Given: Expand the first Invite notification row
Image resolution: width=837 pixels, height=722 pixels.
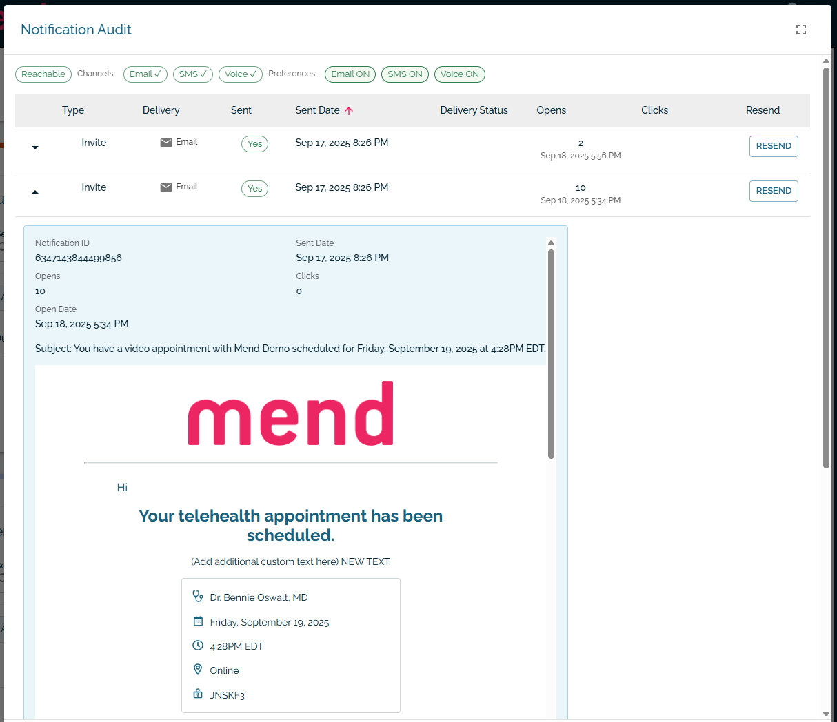Looking at the screenshot, I should pos(35,147).
